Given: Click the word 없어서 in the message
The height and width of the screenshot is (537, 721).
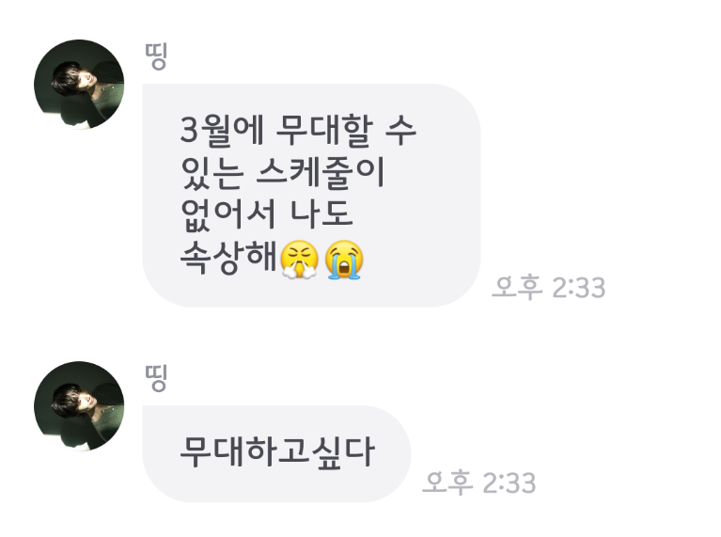Looking at the screenshot, I should point(227,214).
